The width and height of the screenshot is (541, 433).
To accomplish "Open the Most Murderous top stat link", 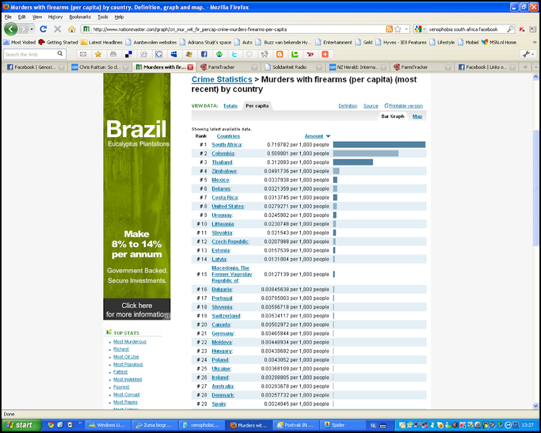I will (x=130, y=342).
